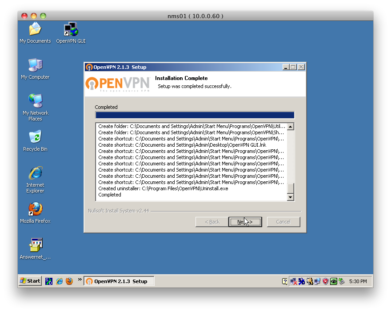The width and height of the screenshot is (391, 312).
Task: Select the Mozilla Firefox desktop shortcut
Action: [35, 213]
